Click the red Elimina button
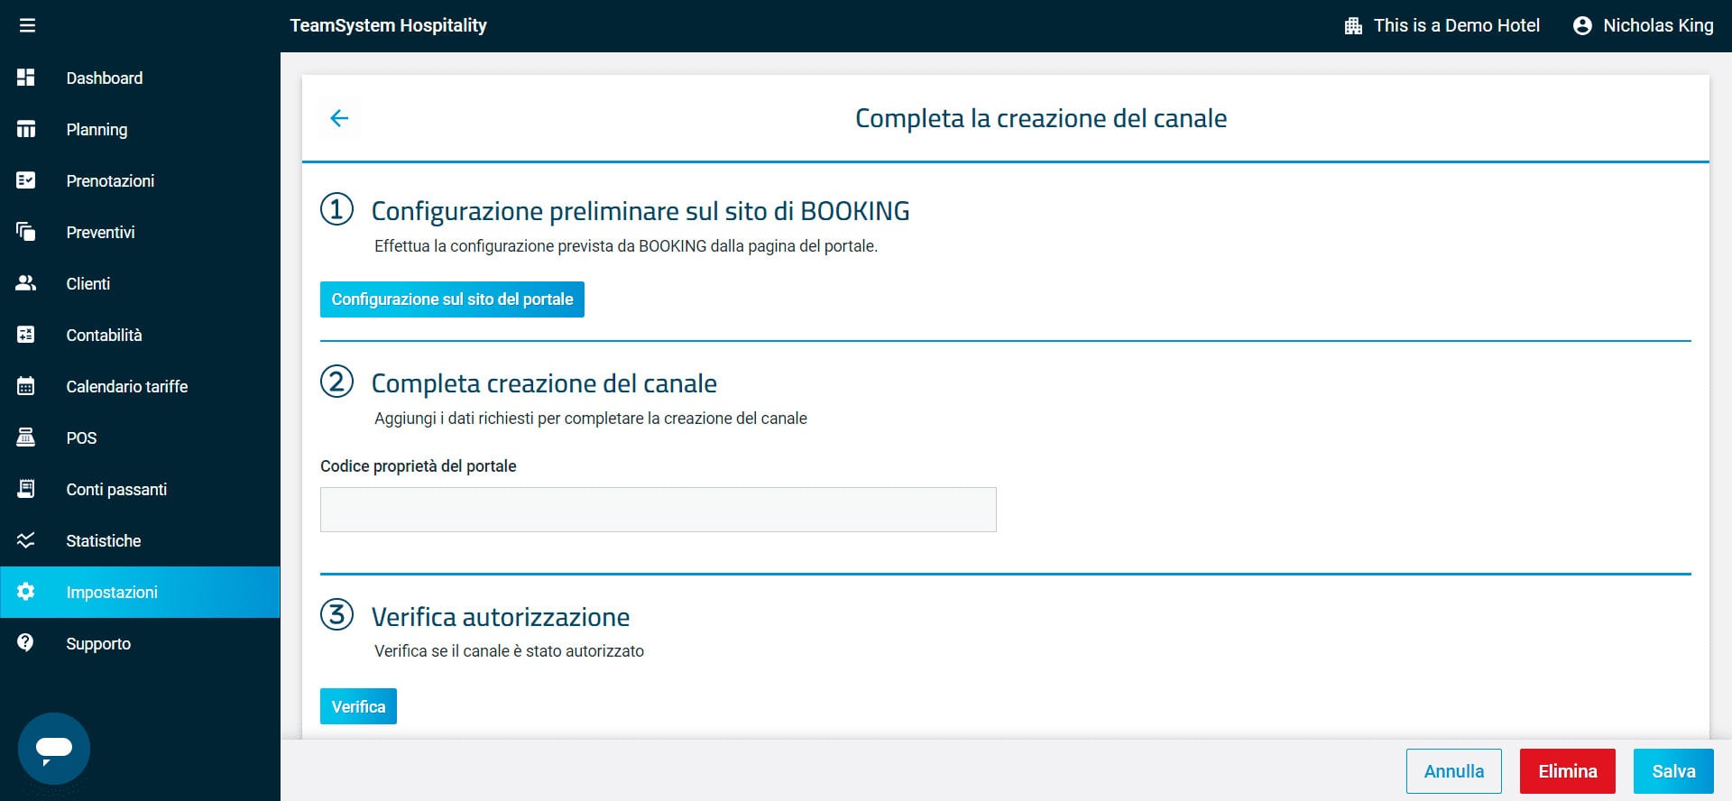The height and width of the screenshot is (801, 1732). tap(1567, 771)
